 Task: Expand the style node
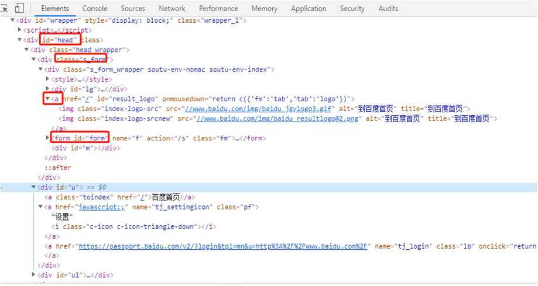[x=47, y=79]
